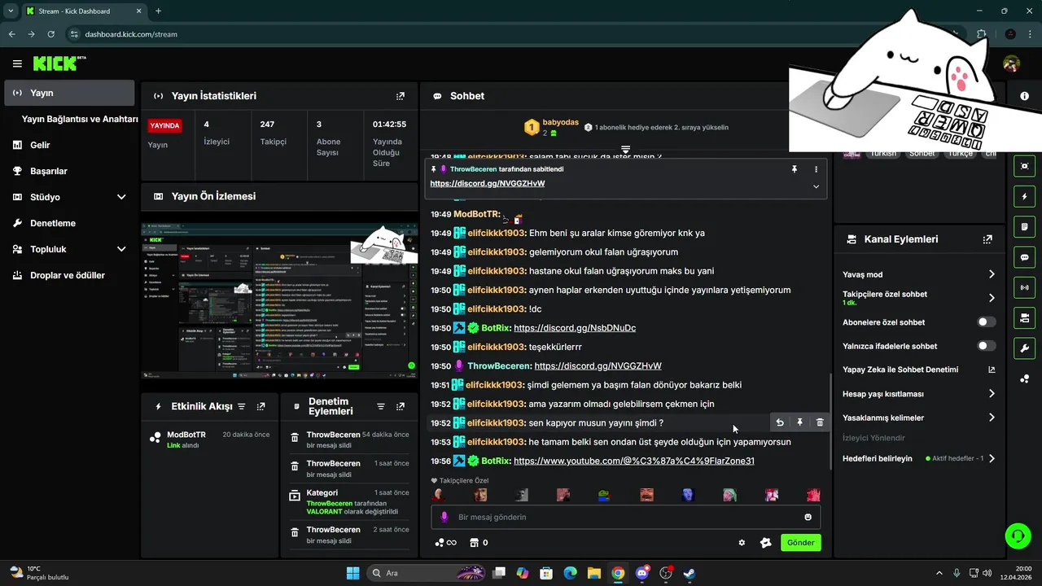Go to Gelir in sidebar
This screenshot has height=586, width=1042.
(x=69, y=145)
